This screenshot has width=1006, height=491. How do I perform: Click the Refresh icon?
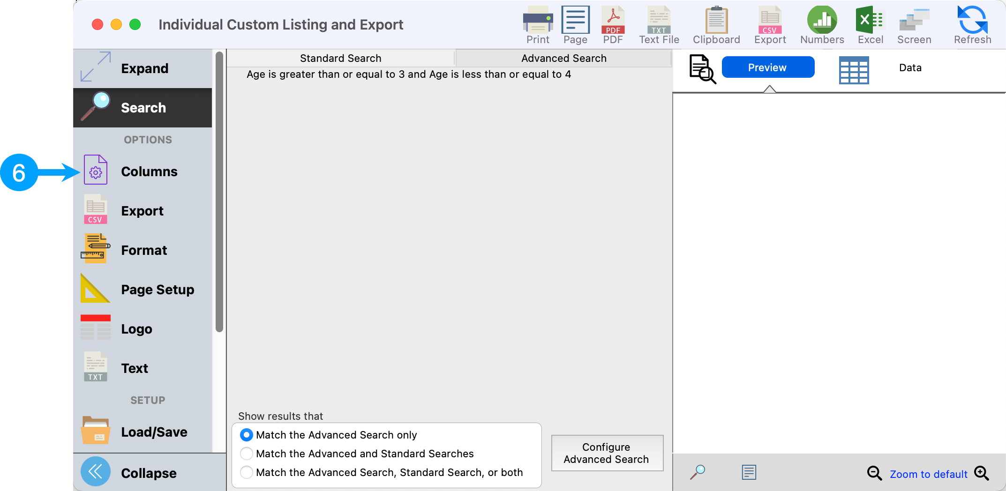pos(972,25)
